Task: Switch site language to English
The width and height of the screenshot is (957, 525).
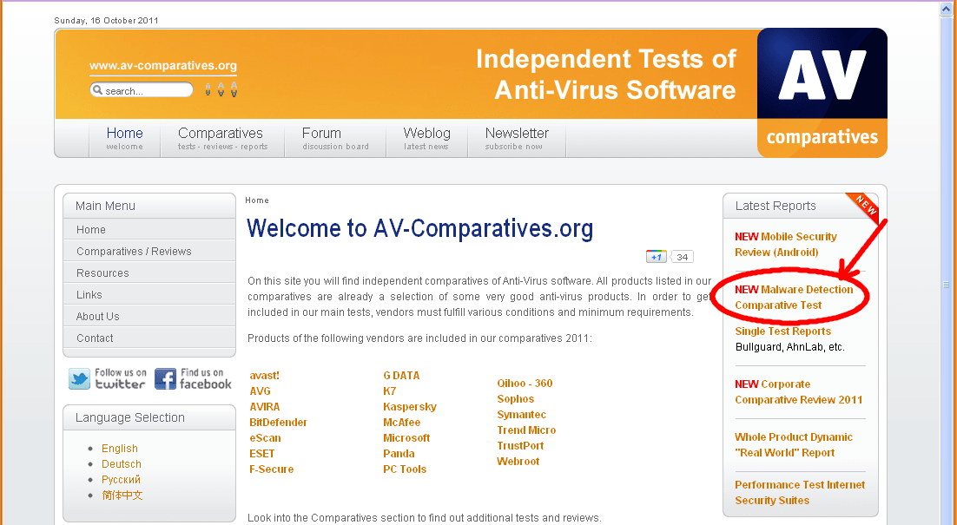Action: pyautogui.click(x=120, y=448)
